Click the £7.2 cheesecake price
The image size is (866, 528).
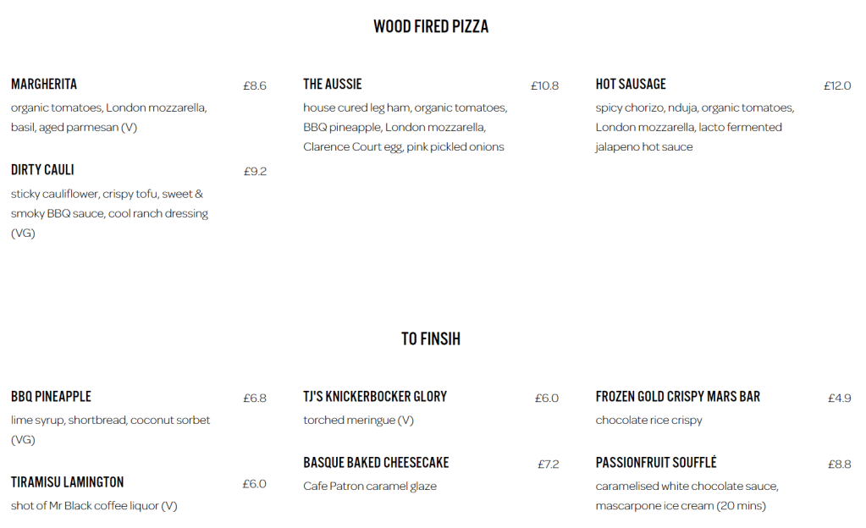coord(548,464)
